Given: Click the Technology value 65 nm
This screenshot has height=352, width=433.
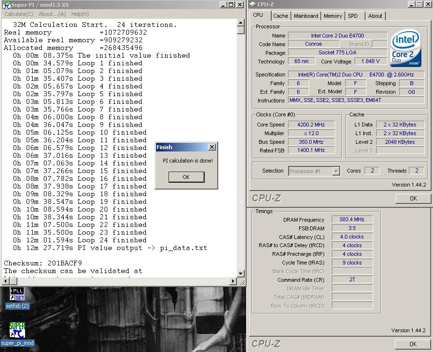Looking at the screenshot, I should (x=302, y=61).
